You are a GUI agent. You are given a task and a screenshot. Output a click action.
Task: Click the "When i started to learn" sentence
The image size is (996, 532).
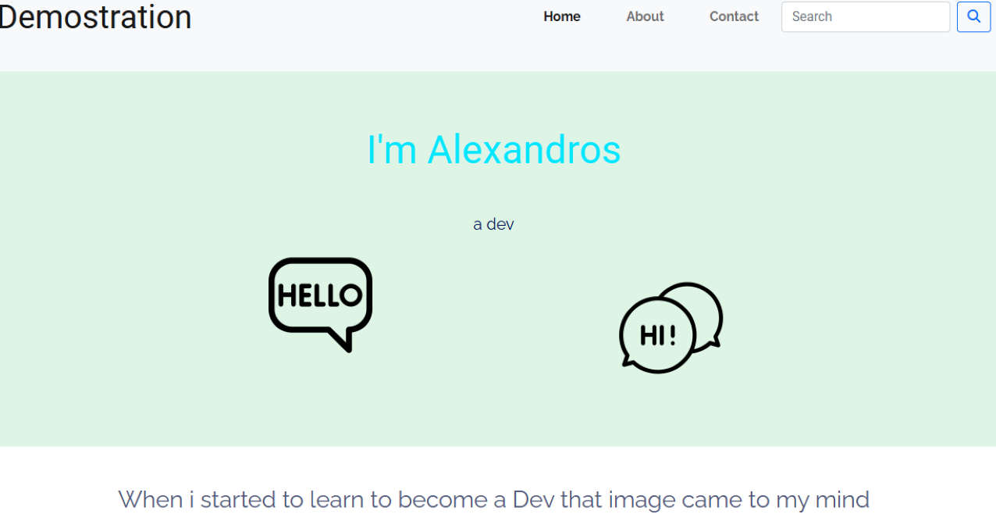click(x=493, y=499)
